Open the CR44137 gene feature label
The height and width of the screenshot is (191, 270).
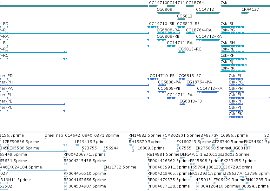click(x=250, y=10)
